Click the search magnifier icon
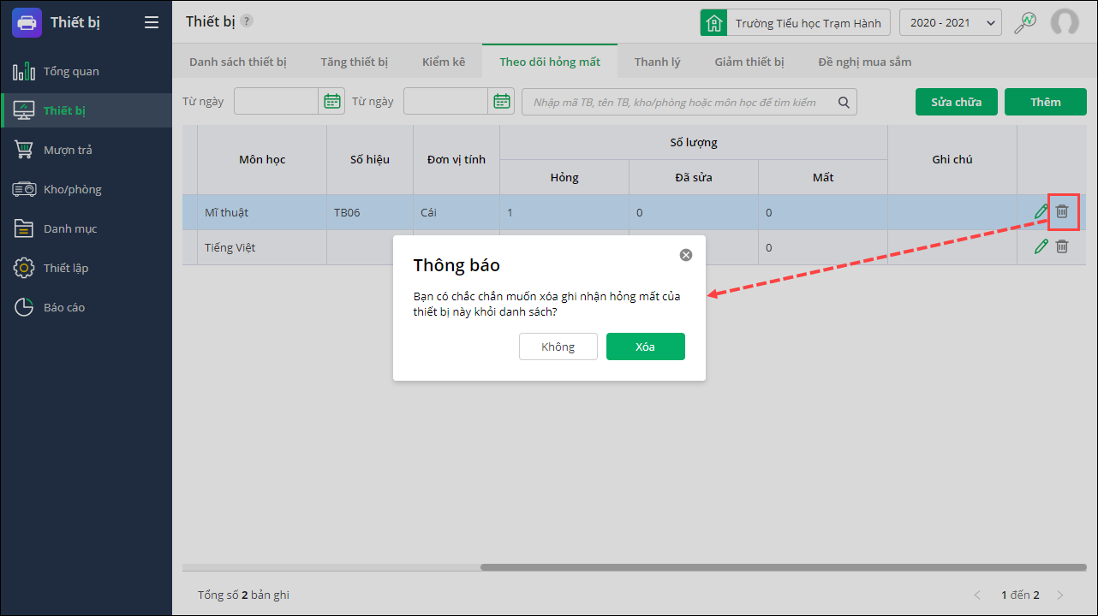This screenshot has height=616, width=1098. 844,102
